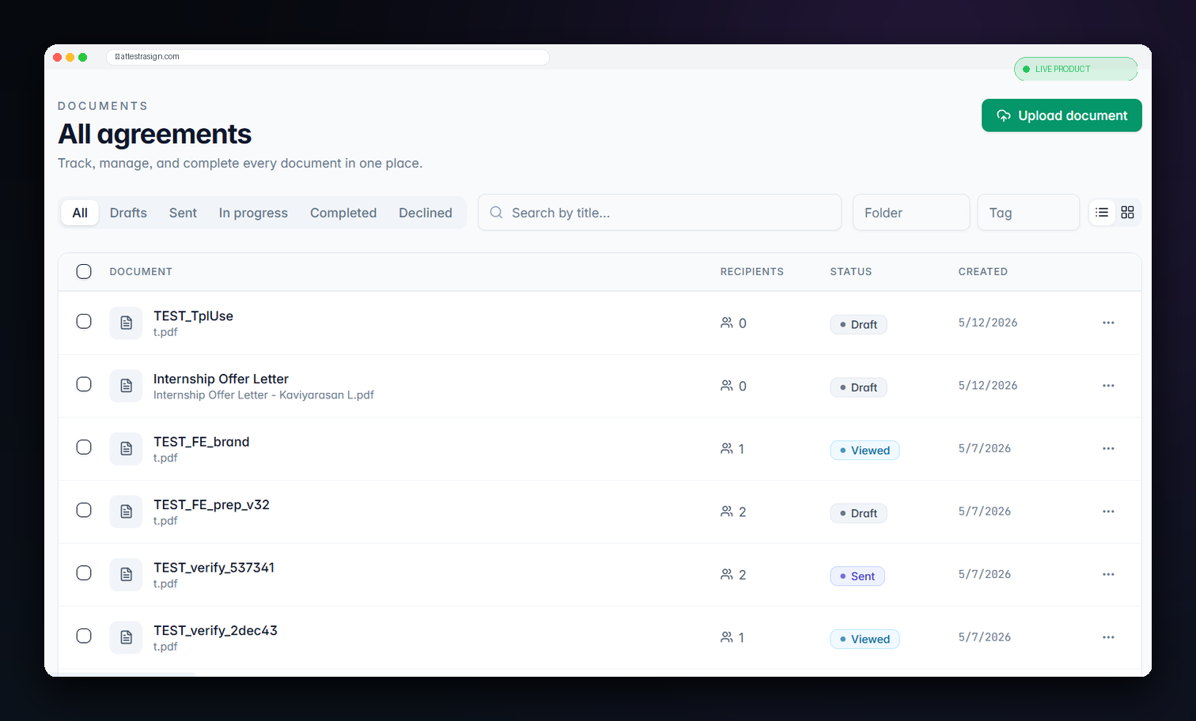
Task: Check the box for TEST_TplUse
Action: coord(84,321)
